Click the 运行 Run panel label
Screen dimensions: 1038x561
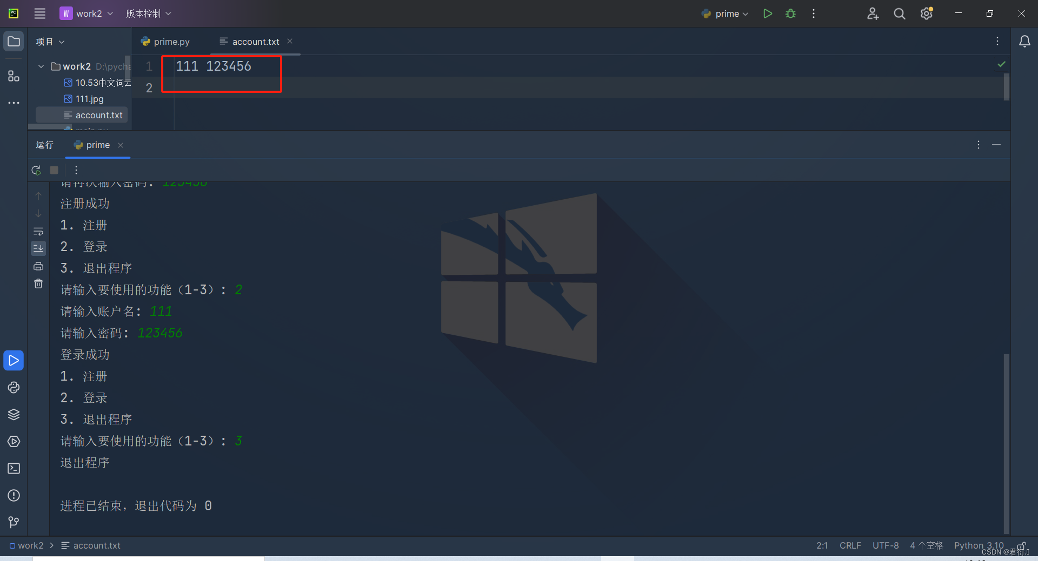44,145
